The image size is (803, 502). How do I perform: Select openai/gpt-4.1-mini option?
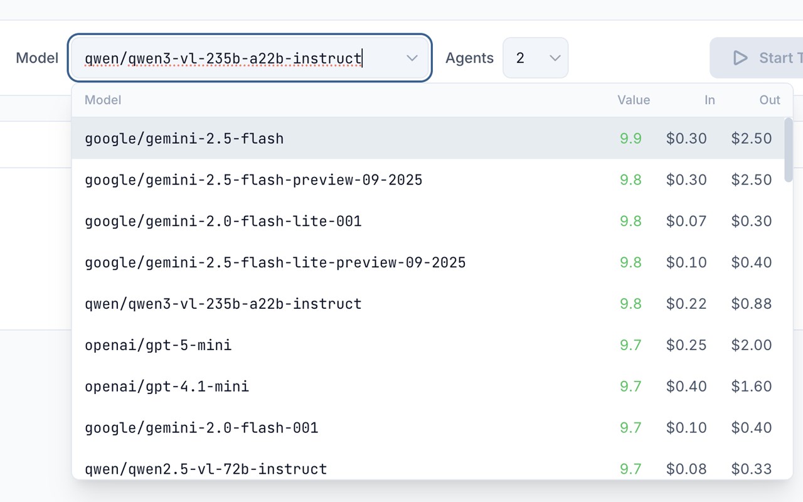tap(167, 387)
